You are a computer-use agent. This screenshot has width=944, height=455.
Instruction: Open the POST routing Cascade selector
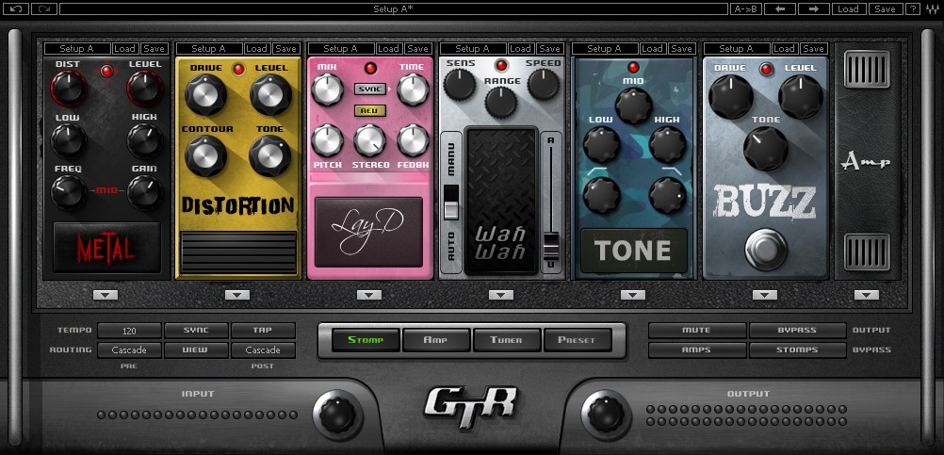point(263,350)
